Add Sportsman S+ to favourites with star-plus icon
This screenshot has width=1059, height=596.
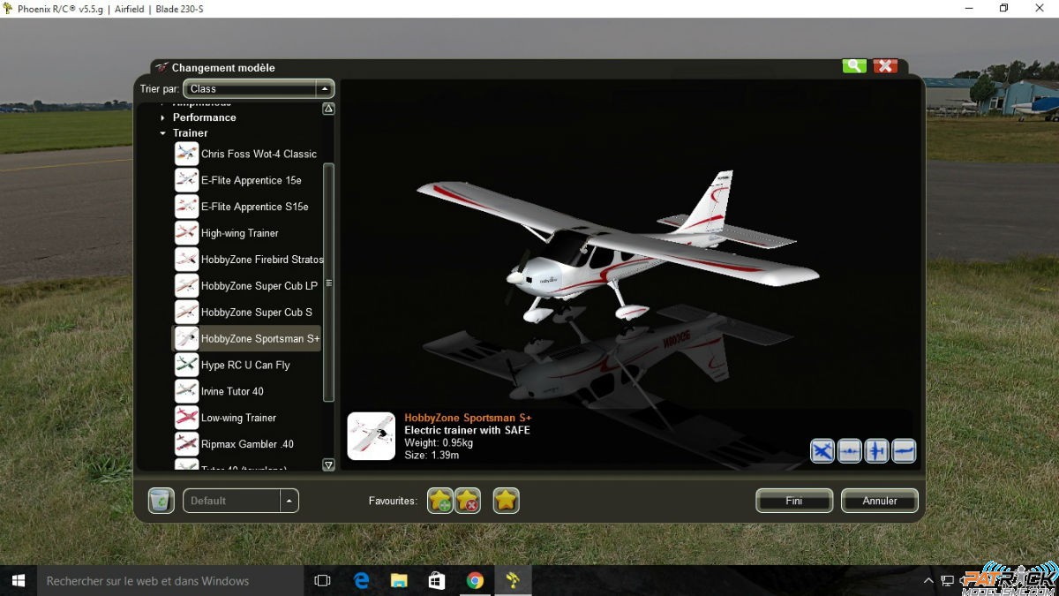439,501
